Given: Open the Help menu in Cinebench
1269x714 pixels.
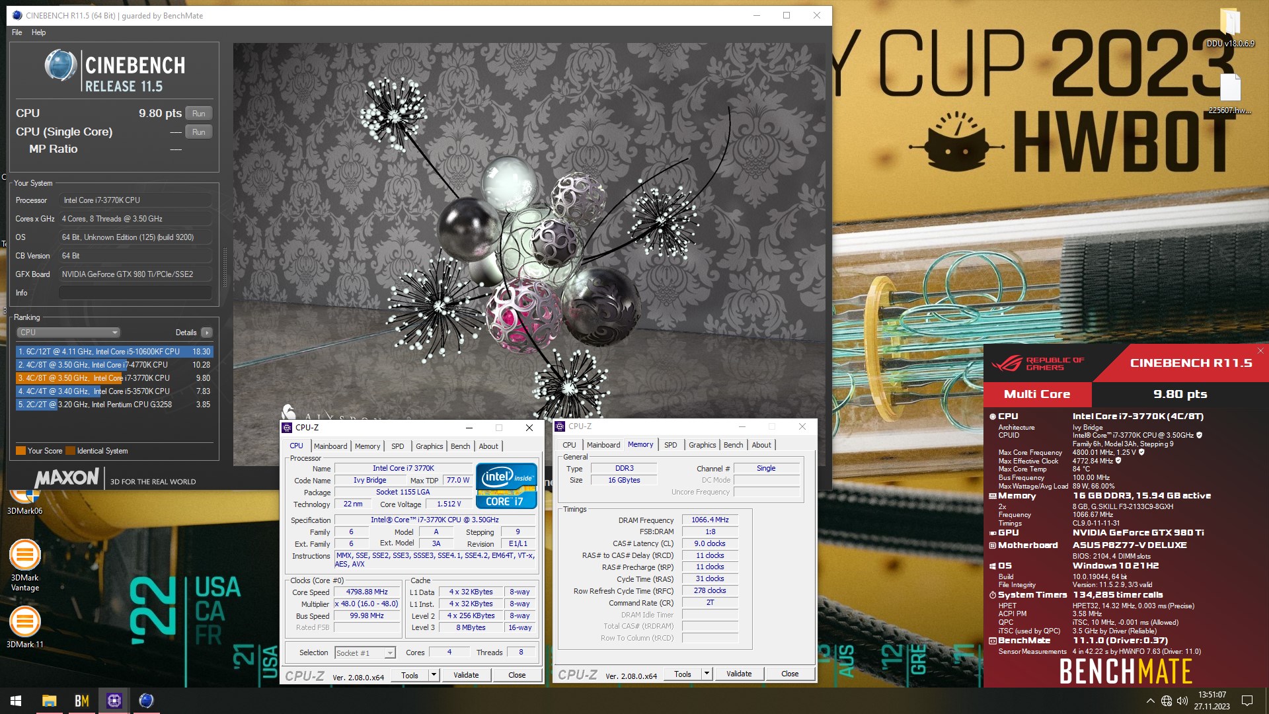Looking at the screenshot, I should [38, 32].
